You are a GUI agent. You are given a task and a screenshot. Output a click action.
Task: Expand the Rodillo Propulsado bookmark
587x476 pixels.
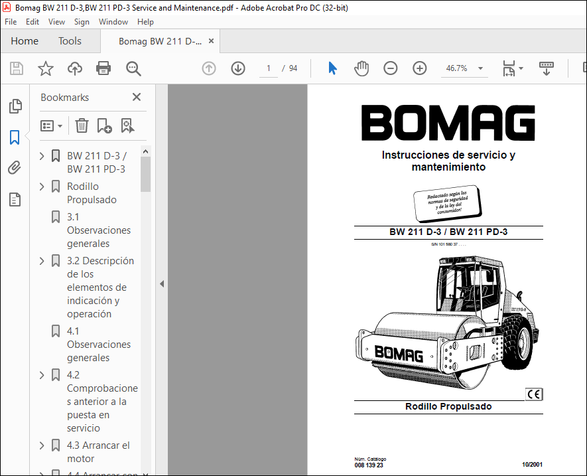[42, 187]
